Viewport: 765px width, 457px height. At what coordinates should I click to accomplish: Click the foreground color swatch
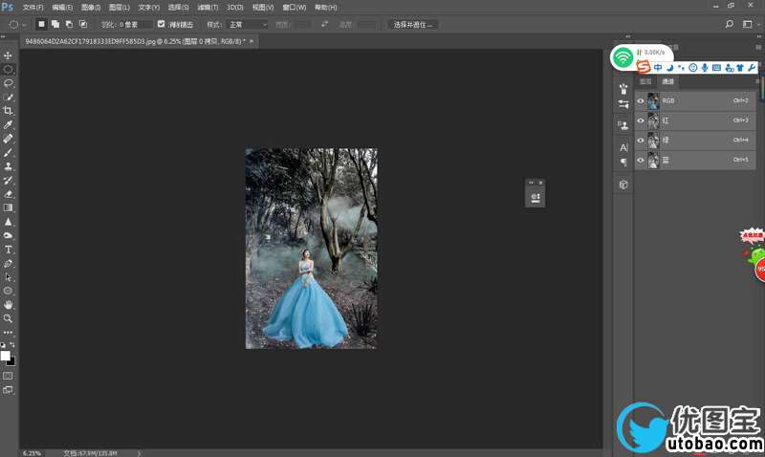tap(5, 355)
